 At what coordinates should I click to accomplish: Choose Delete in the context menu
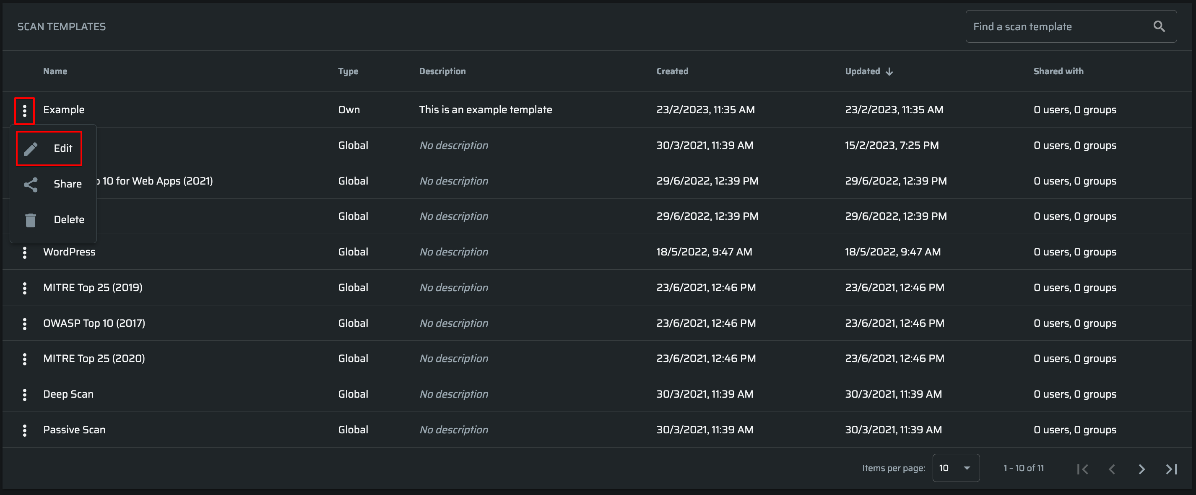coord(54,220)
